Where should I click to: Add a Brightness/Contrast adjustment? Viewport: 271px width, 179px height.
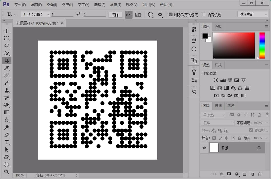click(x=216, y=80)
